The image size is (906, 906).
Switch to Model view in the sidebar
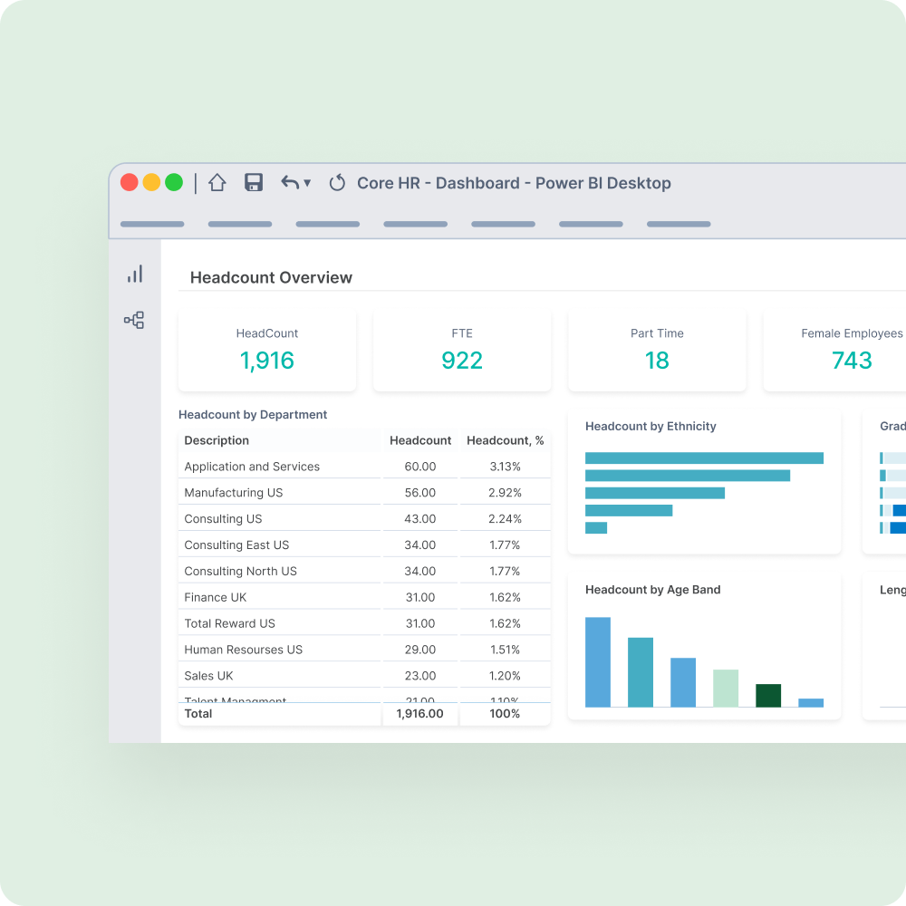tap(134, 320)
